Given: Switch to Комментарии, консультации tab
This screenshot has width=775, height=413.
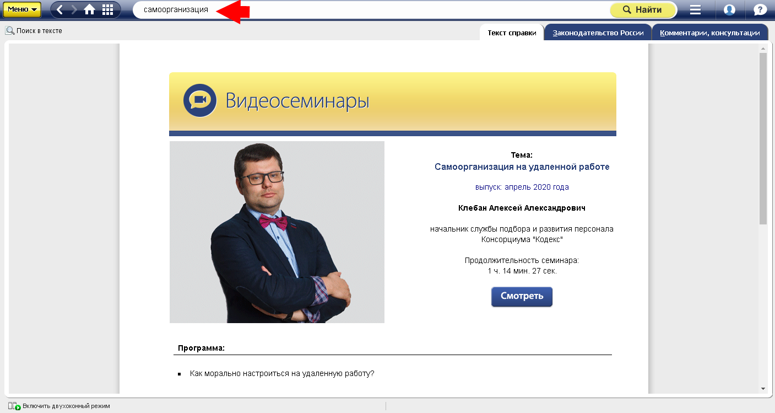Looking at the screenshot, I should click(710, 33).
